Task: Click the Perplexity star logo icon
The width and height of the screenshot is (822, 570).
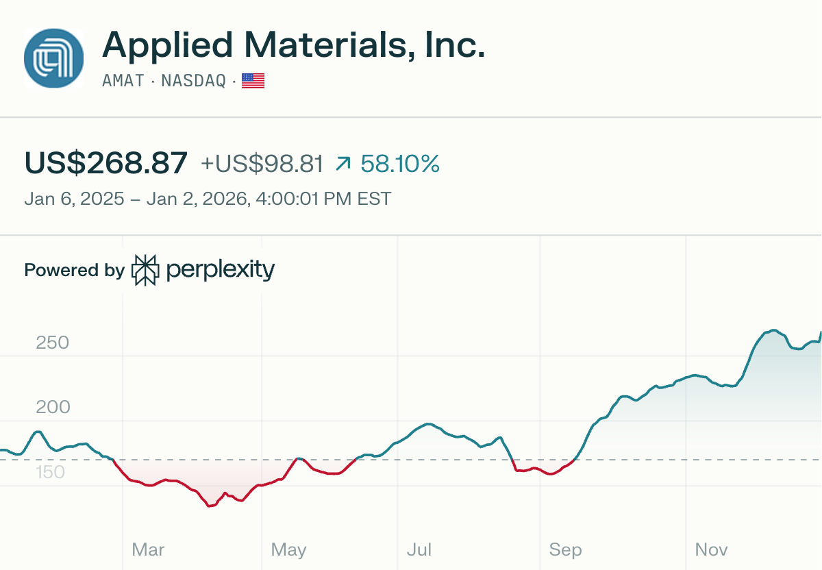Action: coord(145,270)
